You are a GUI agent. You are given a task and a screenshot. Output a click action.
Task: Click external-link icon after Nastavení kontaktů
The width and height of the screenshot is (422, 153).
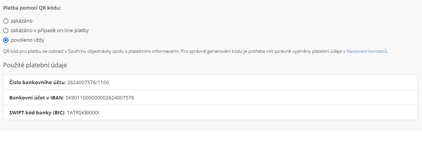pos(386,51)
